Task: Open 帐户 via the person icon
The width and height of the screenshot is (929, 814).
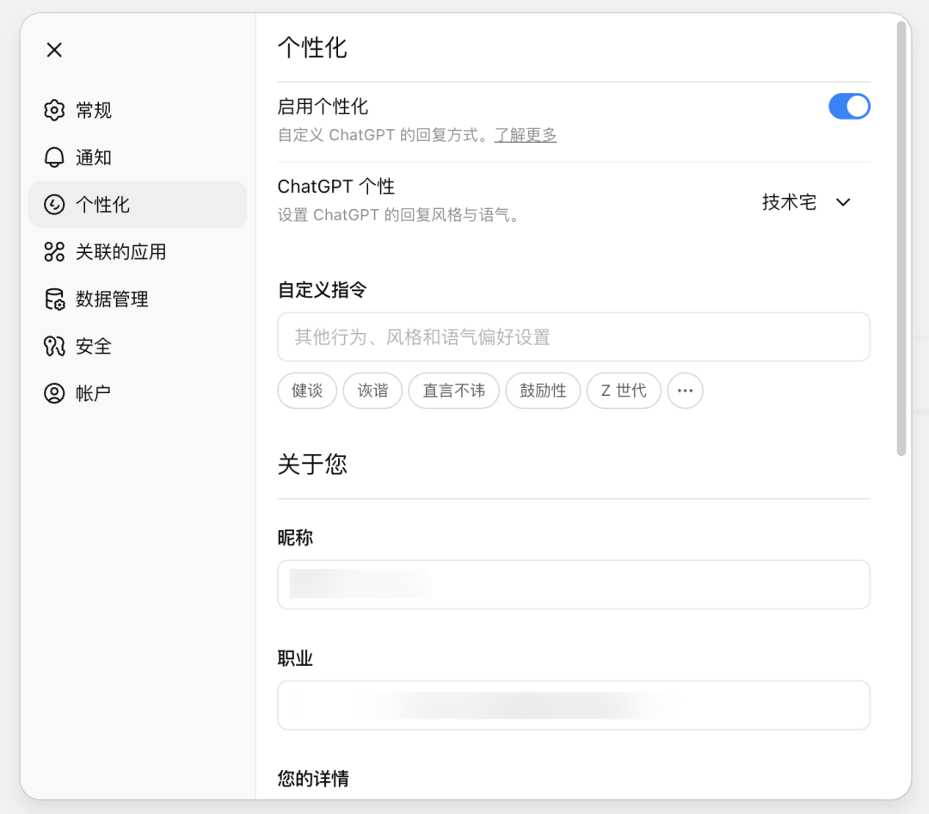Action: (x=53, y=393)
